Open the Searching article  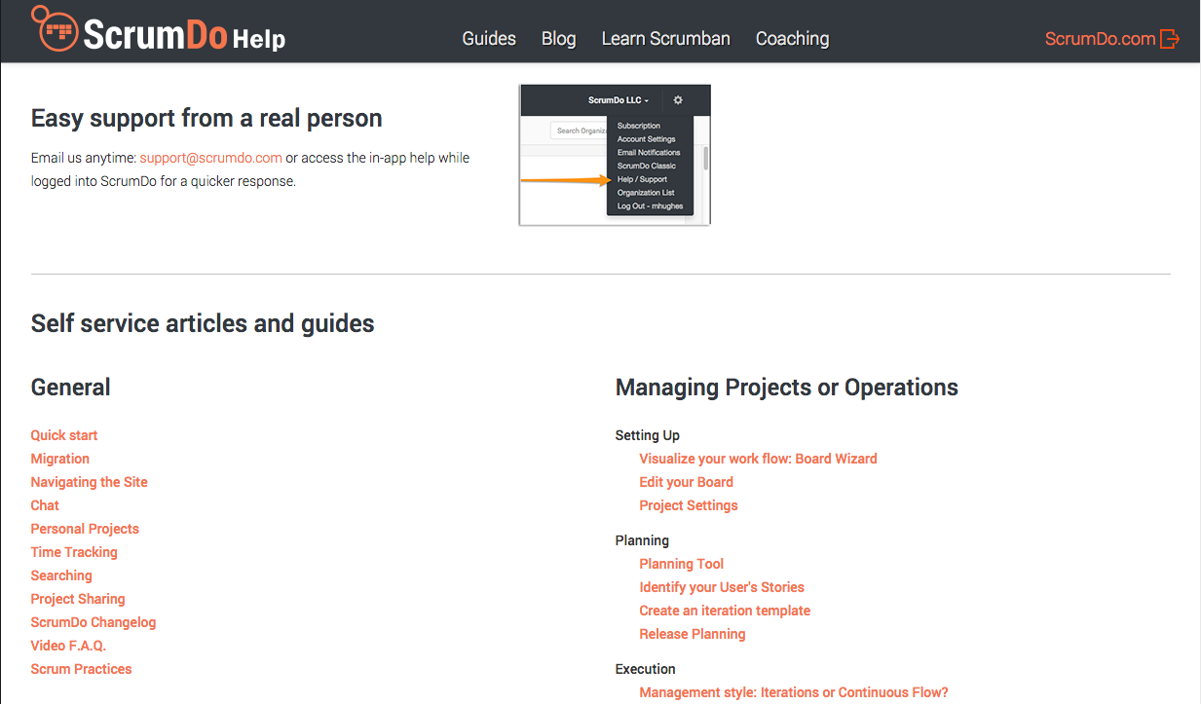pos(61,575)
